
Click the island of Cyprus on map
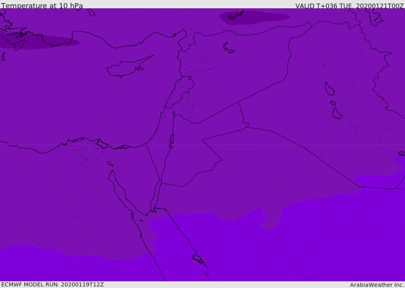tap(130, 67)
